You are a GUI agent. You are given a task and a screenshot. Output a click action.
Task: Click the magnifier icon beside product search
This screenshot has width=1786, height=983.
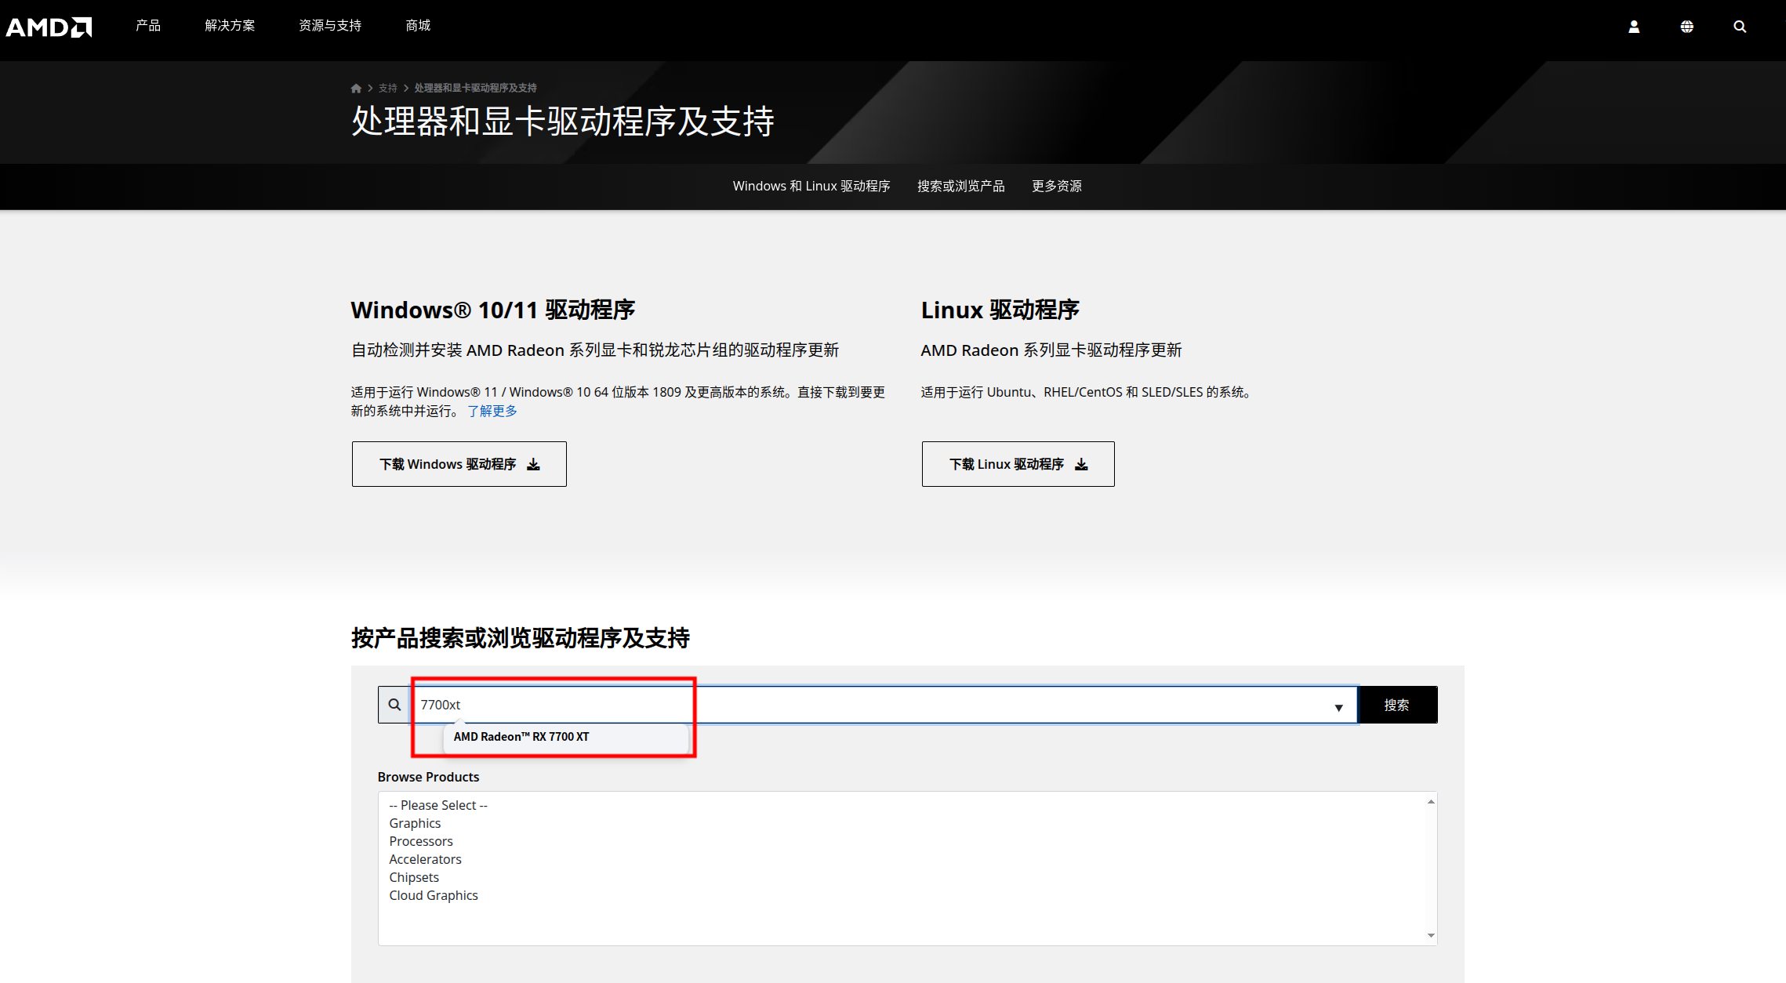click(x=394, y=705)
